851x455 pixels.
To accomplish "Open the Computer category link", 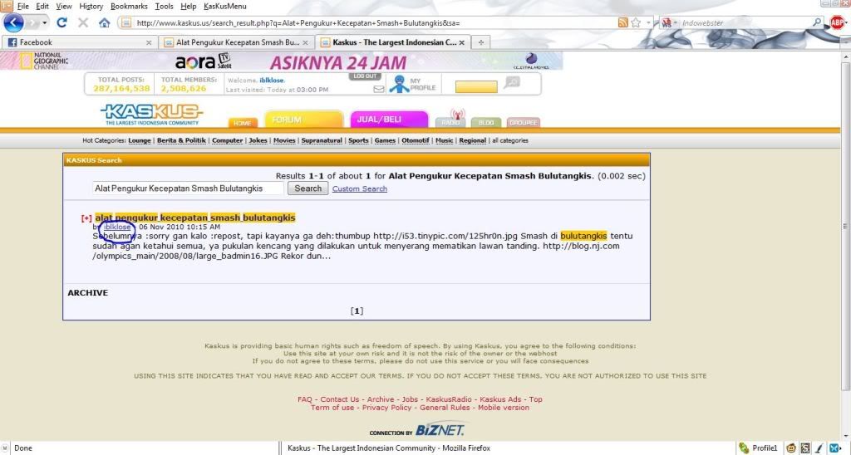I will (227, 140).
